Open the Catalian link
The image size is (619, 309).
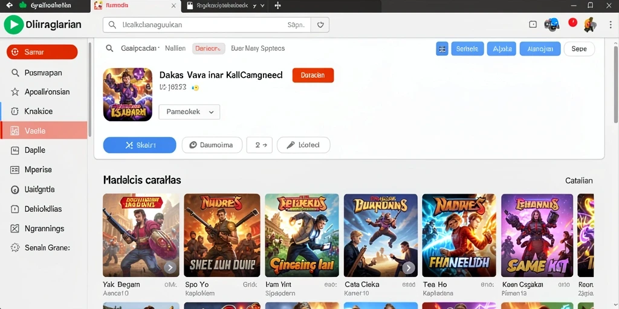[x=578, y=180]
